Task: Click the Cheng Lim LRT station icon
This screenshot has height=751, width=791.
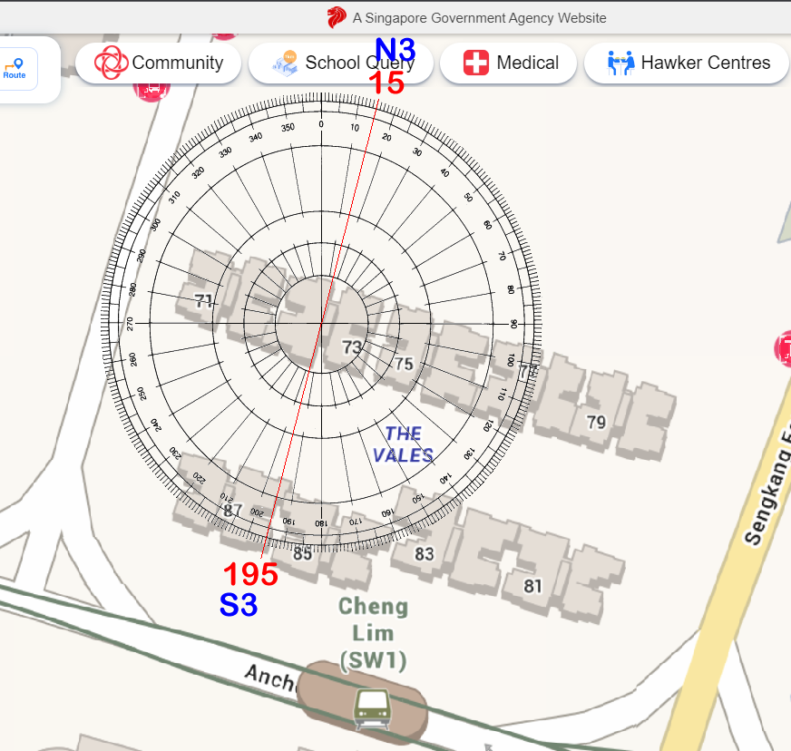Action: click(372, 707)
